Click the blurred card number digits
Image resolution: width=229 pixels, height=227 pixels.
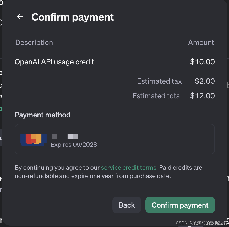pos(65,137)
